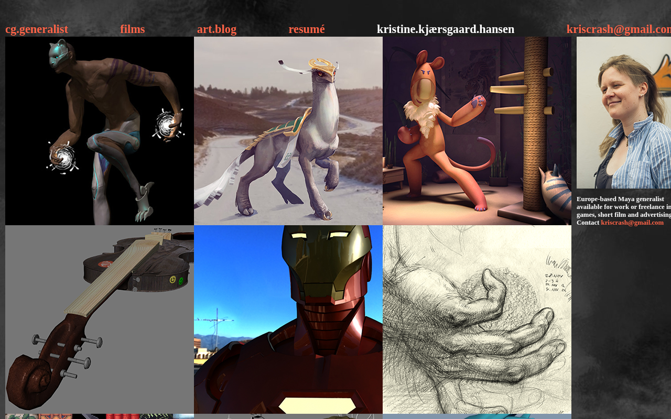This screenshot has height=419, width=671.
Task: Open the violin 3D model thumbnail
Action: pos(100,319)
